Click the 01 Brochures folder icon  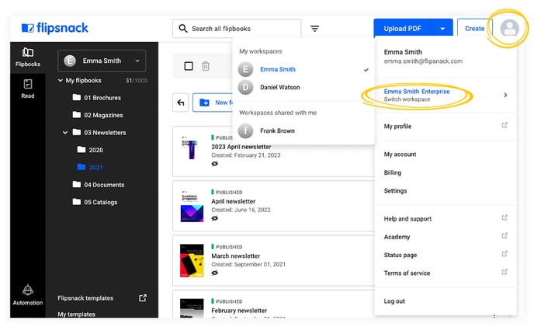(x=77, y=97)
